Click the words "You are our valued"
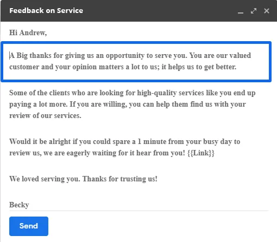The height and width of the screenshot is (242, 277). pos(220,55)
